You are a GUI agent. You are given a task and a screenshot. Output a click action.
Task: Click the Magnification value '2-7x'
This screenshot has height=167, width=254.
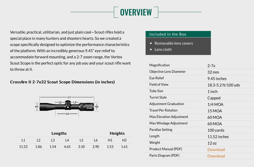(x=211, y=66)
